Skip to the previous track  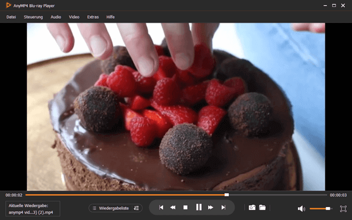pyautogui.click(x=161, y=208)
